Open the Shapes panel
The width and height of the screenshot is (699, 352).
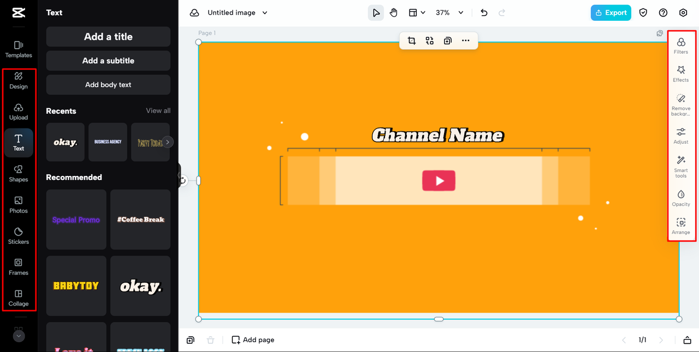19,174
